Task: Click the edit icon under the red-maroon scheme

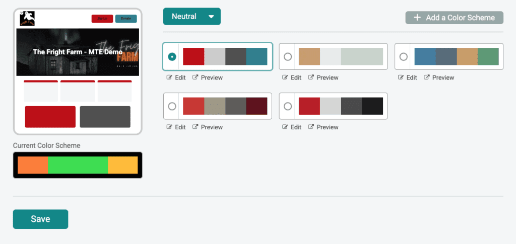Action: 170,127
